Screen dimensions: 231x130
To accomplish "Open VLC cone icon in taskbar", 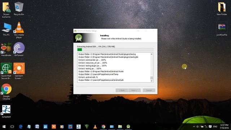I will (x=95, y=127).
